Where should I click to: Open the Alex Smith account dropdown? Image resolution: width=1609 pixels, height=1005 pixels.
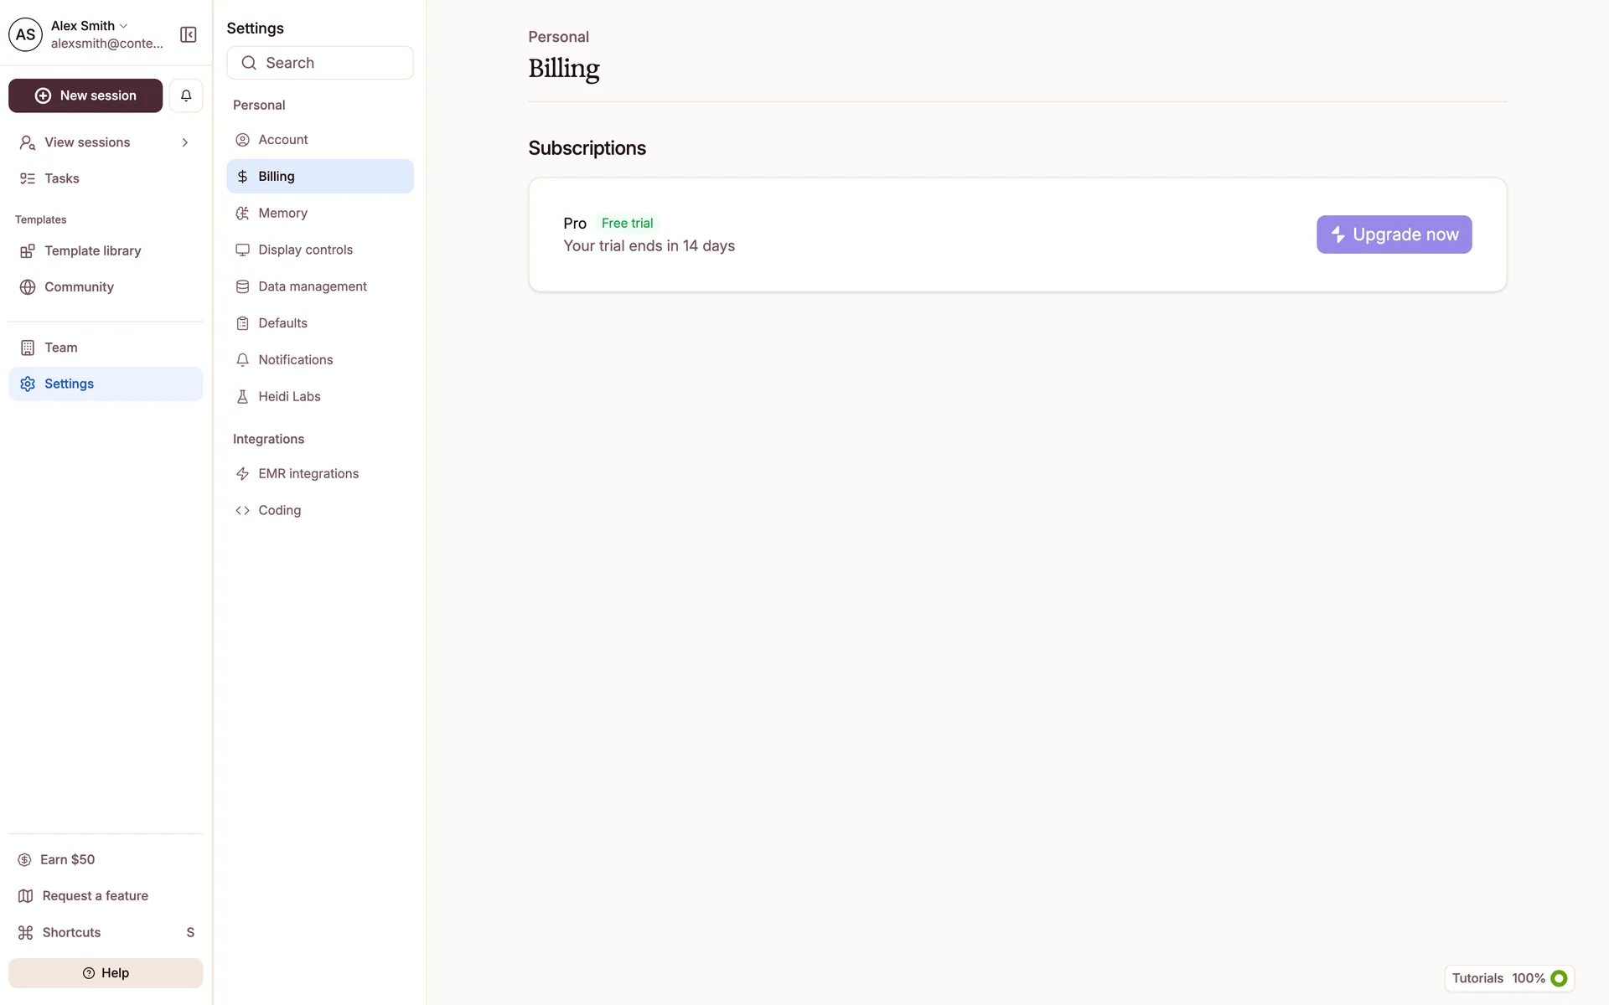pos(90,26)
